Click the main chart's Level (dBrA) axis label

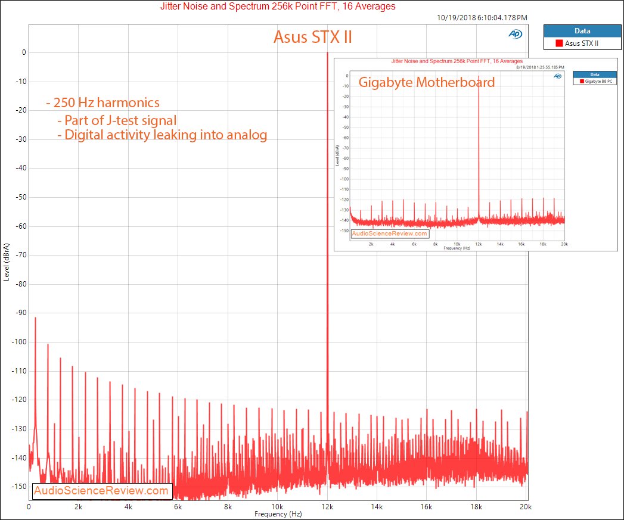[x=6, y=262]
